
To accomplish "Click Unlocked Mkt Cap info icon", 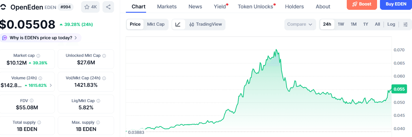I will [104, 55].
